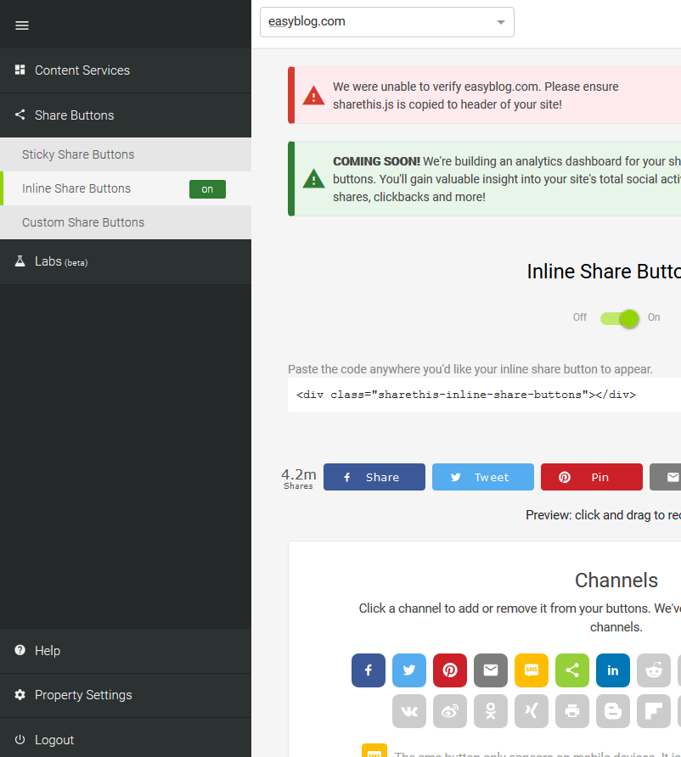This screenshot has width=681, height=757.
Task: Click the 'On' label beside the toggle
Action: click(654, 317)
